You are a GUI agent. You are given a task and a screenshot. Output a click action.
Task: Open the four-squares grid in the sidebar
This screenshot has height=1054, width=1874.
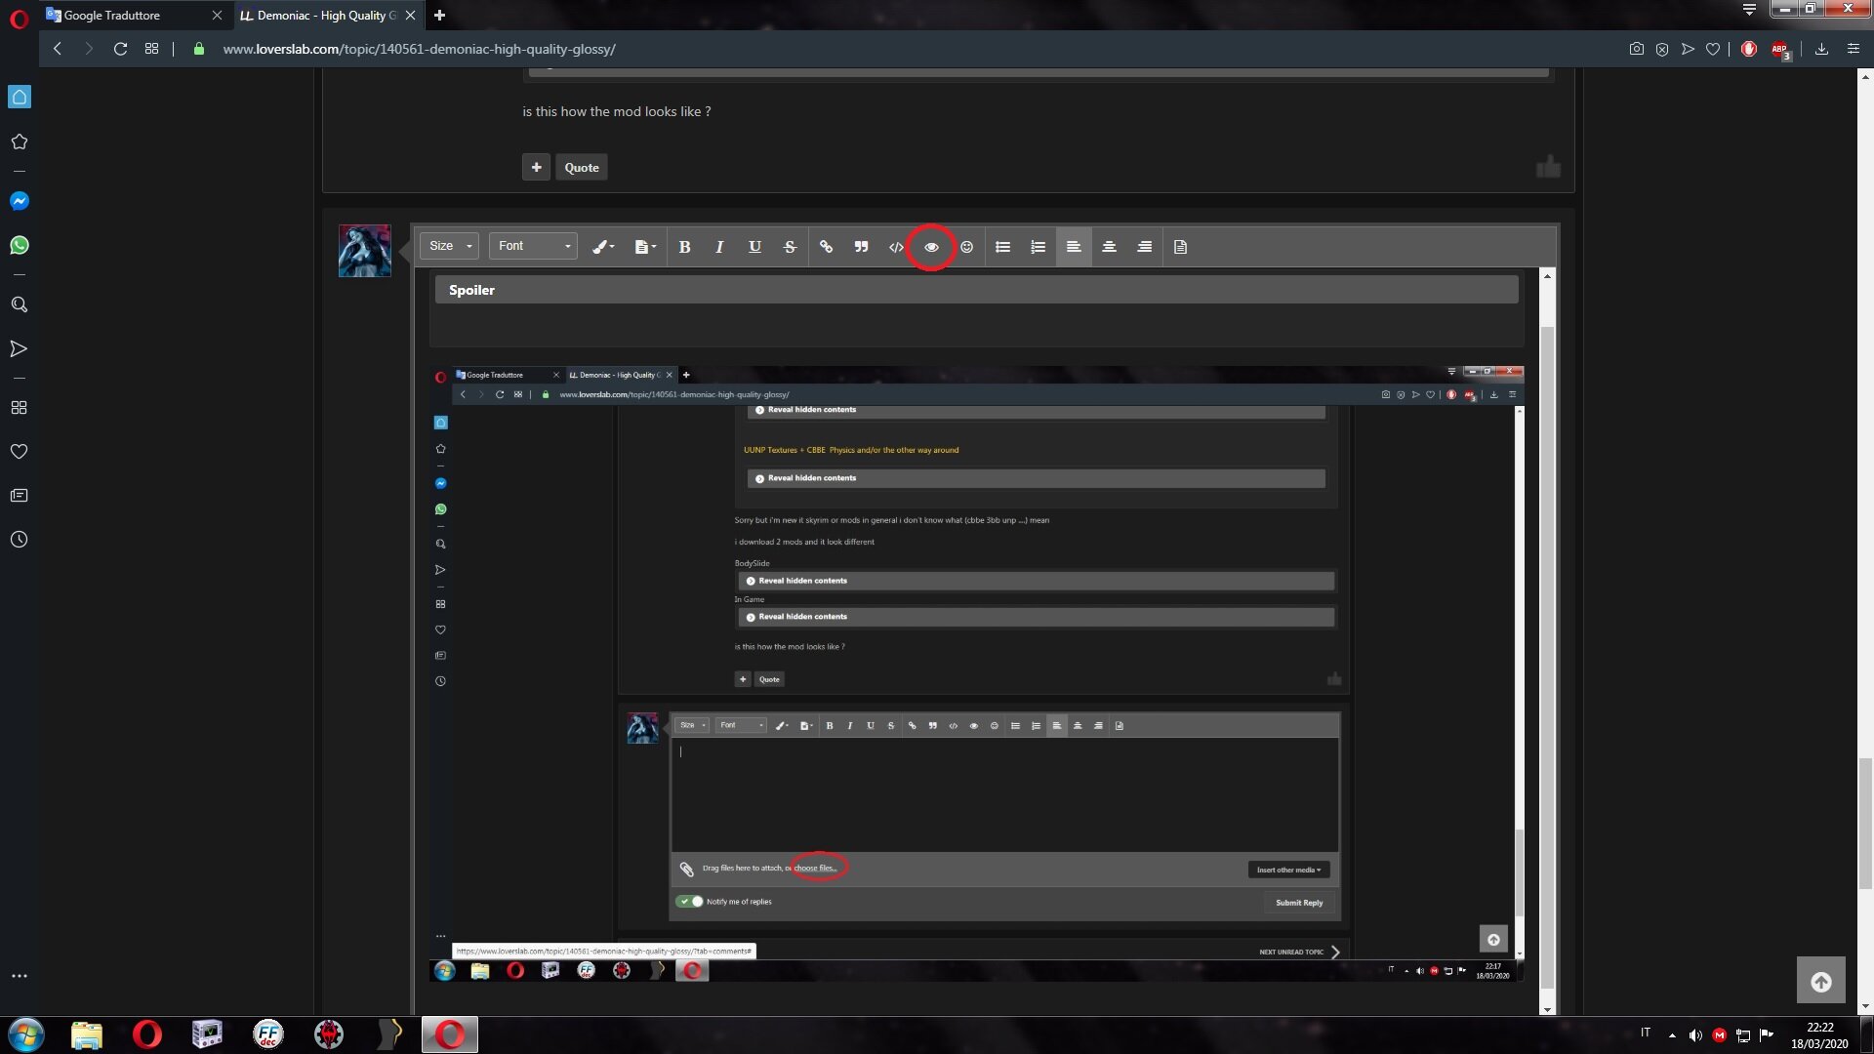pos(20,407)
